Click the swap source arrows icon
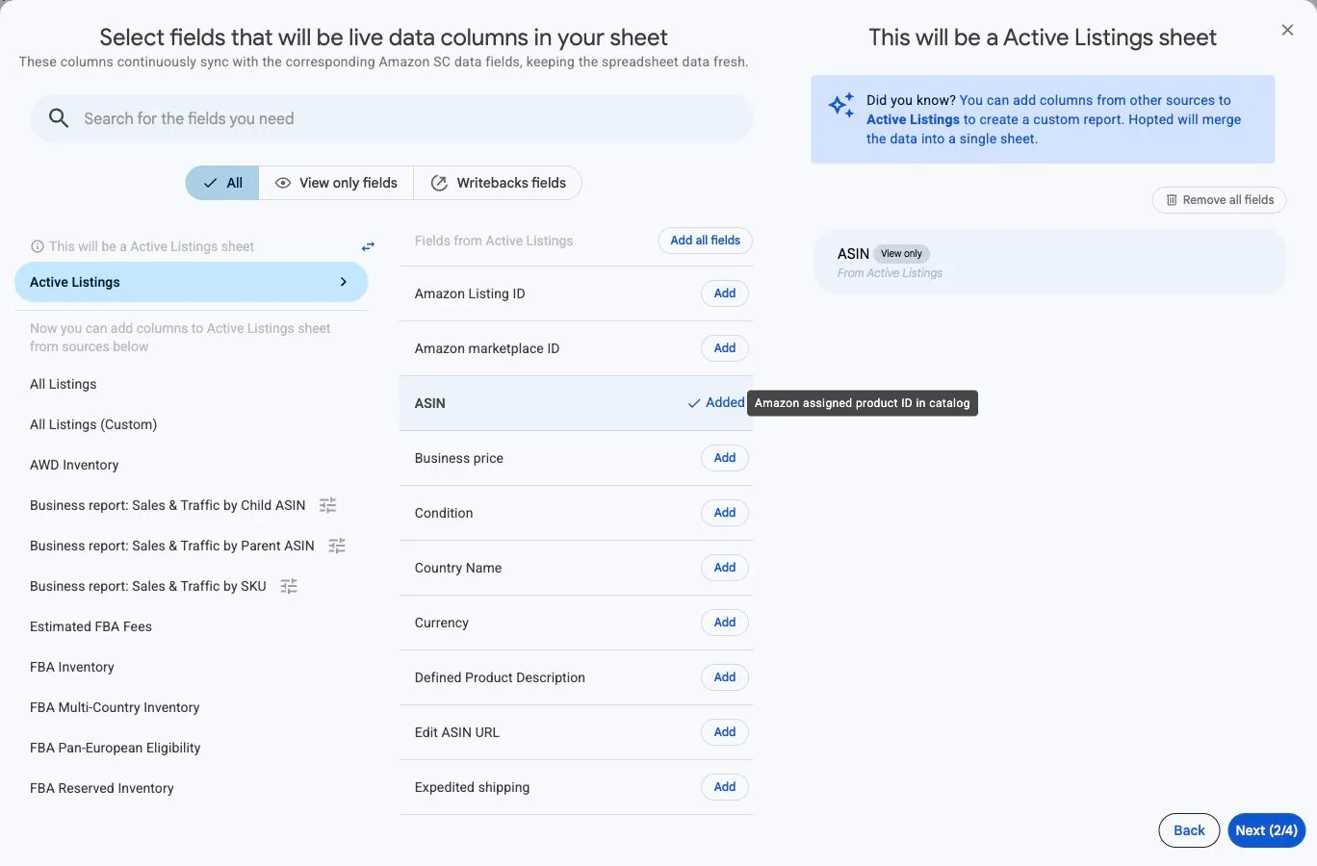Viewport: 1317px width, 866px height. (x=368, y=246)
